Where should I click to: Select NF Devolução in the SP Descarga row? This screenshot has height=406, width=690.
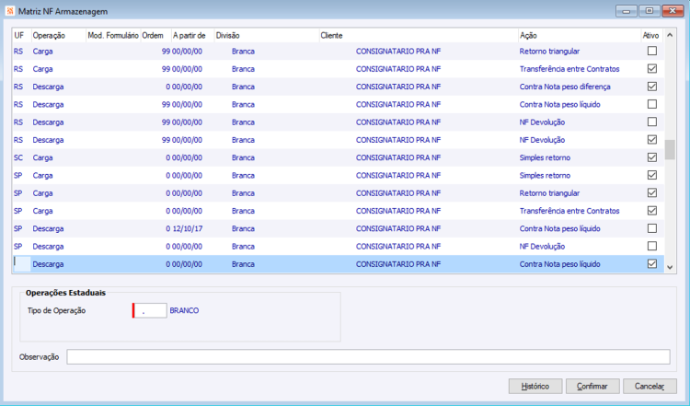[542, 247]
